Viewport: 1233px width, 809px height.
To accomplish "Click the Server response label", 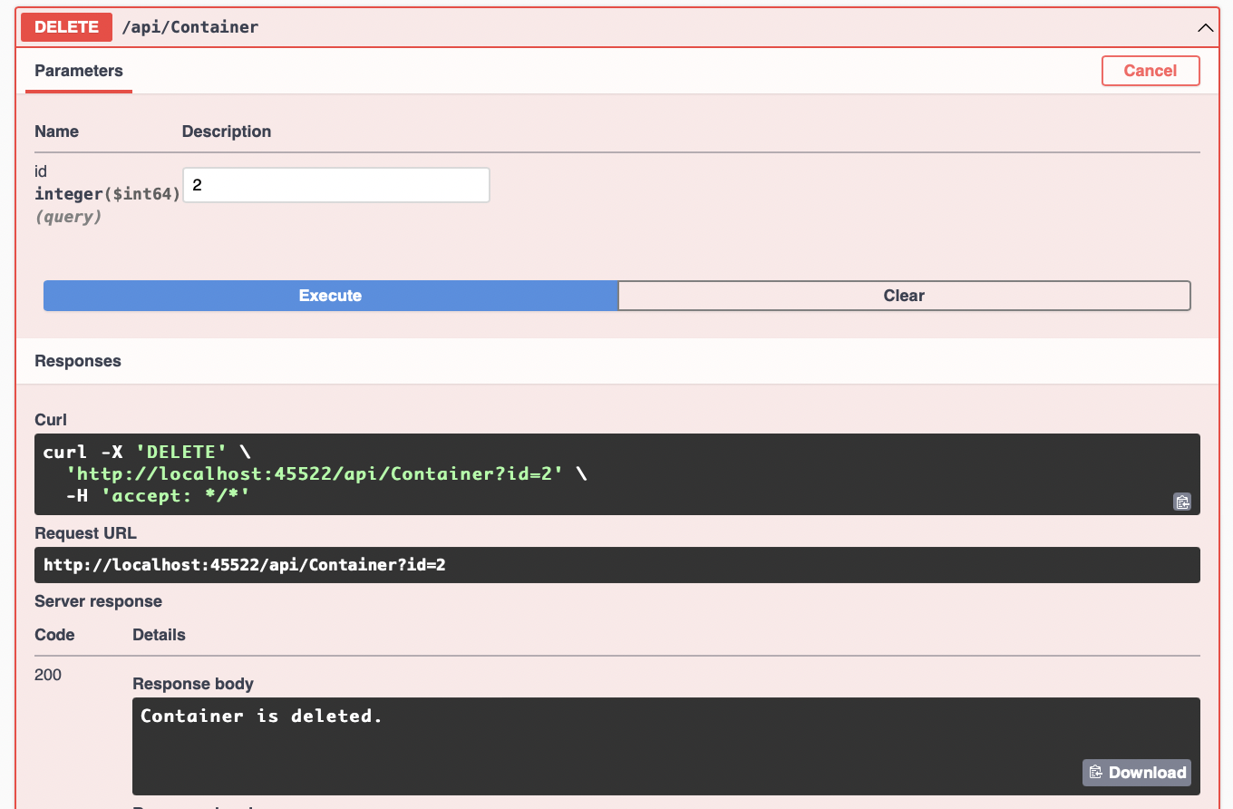I will (x=98, y=601).
